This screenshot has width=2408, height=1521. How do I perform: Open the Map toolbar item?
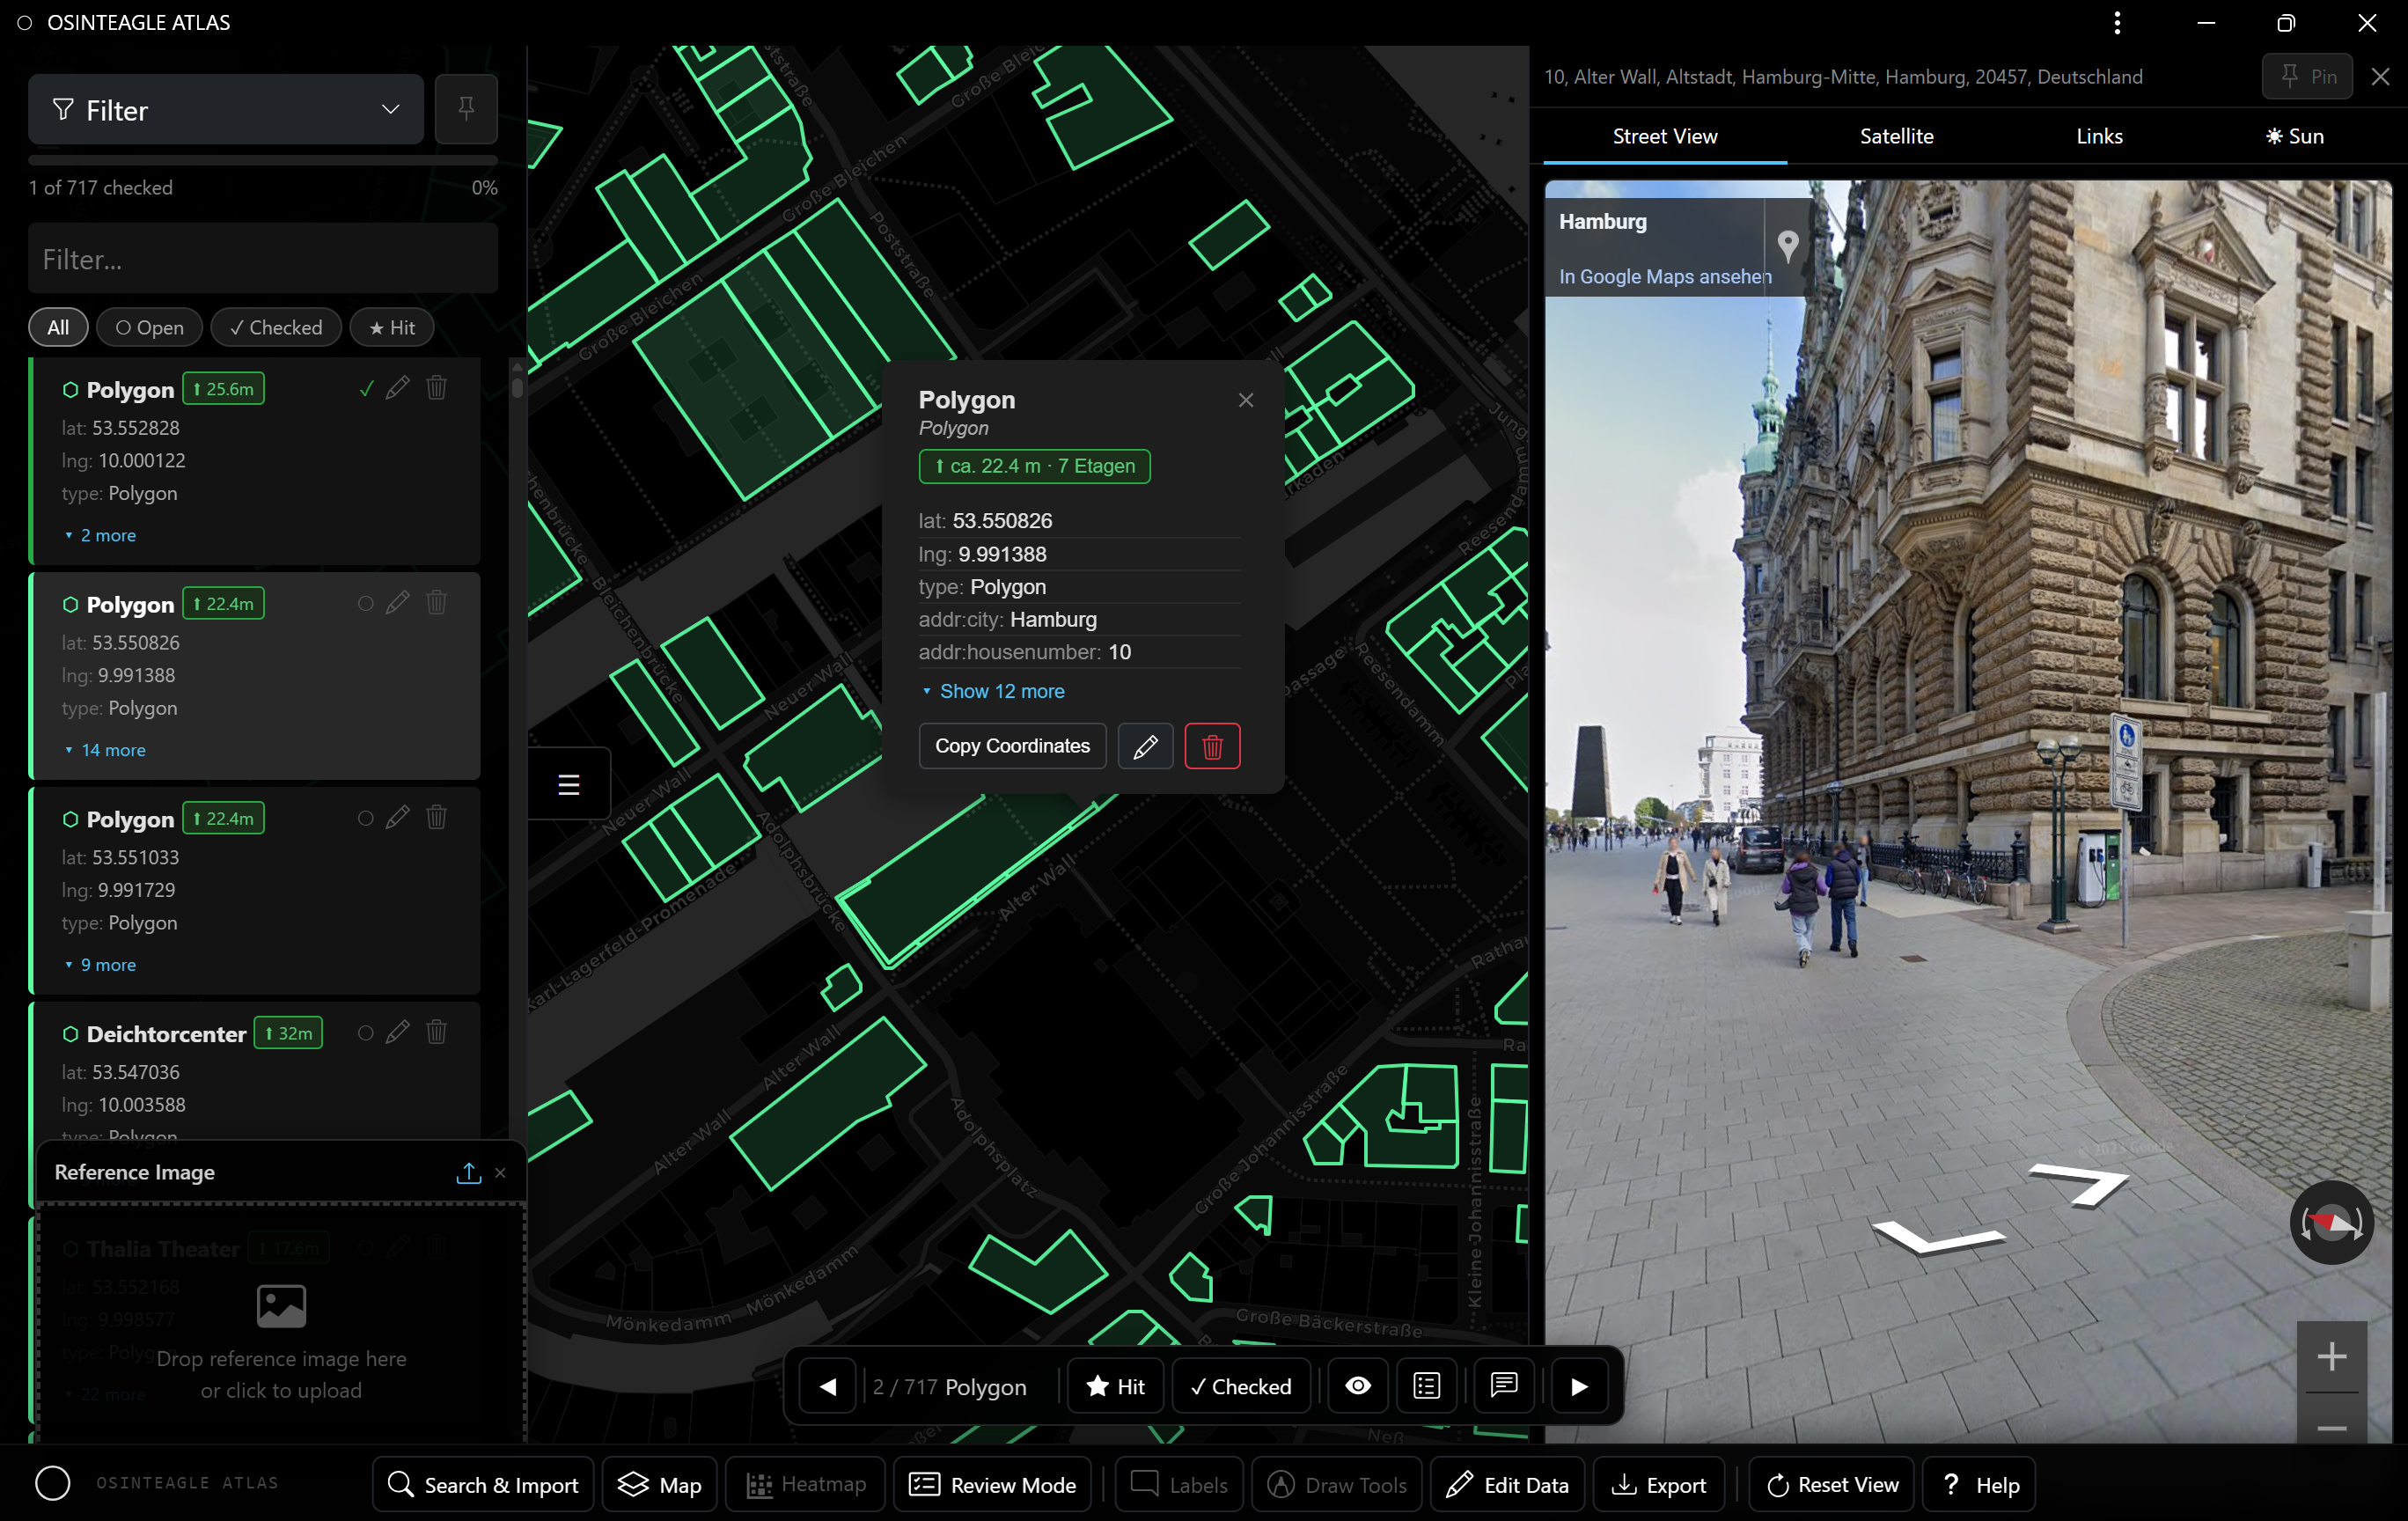click(660, 1485)
